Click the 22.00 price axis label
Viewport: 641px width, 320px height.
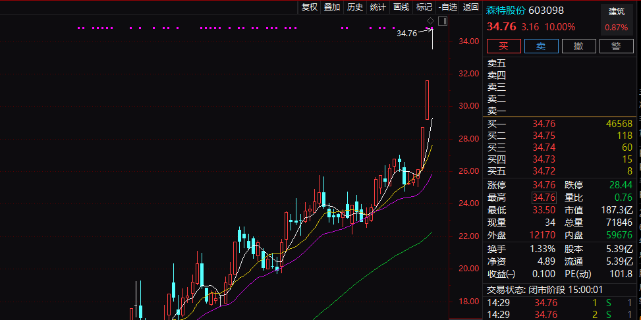point(468,236)
